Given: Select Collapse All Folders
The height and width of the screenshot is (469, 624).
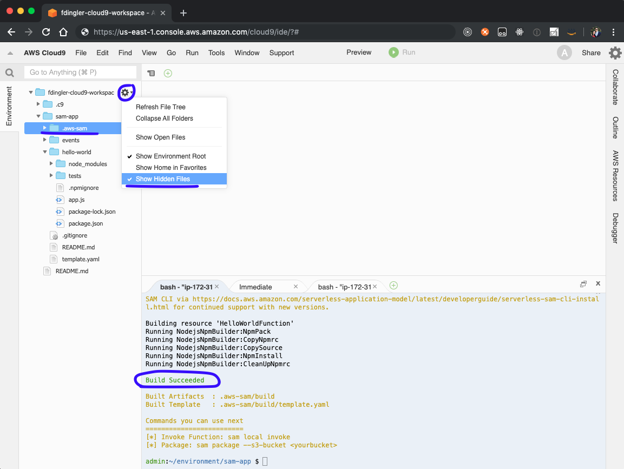Looking at the screenshot, I should click(x=174, y=118).
